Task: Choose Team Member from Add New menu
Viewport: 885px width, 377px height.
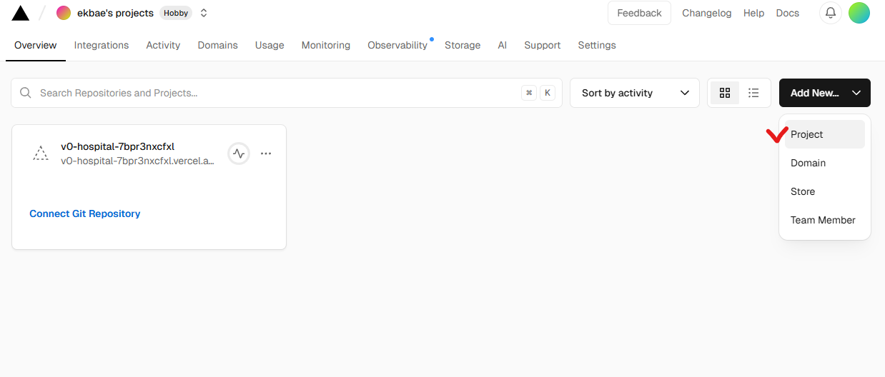Action: (825, 220)
